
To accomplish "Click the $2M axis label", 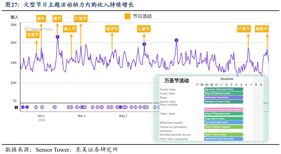I will point(13,83).
